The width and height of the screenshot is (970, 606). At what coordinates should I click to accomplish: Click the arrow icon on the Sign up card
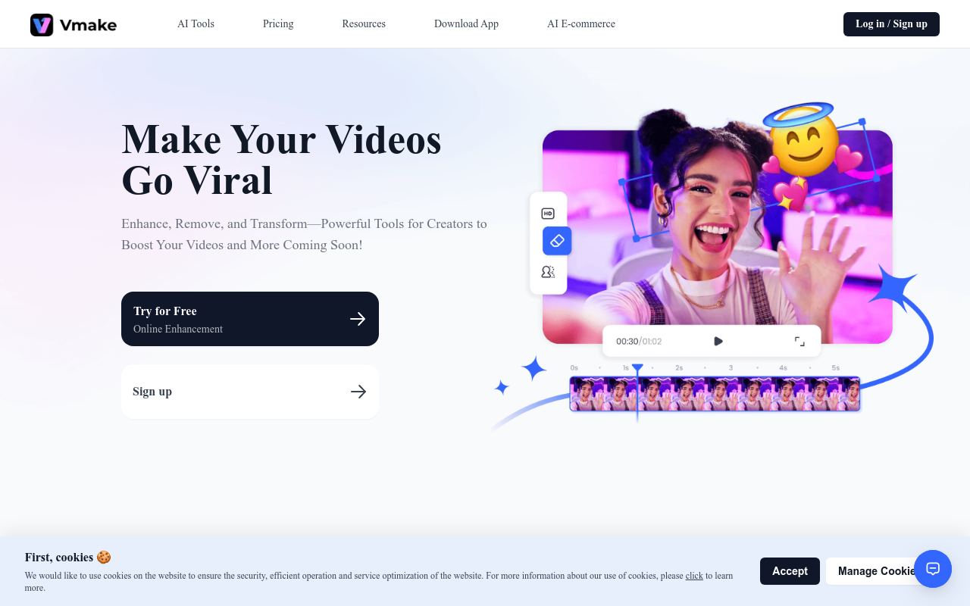click(x=358, y=392)
